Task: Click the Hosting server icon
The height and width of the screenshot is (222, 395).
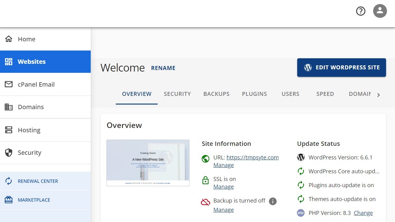Action: click(x=9, y=130)
